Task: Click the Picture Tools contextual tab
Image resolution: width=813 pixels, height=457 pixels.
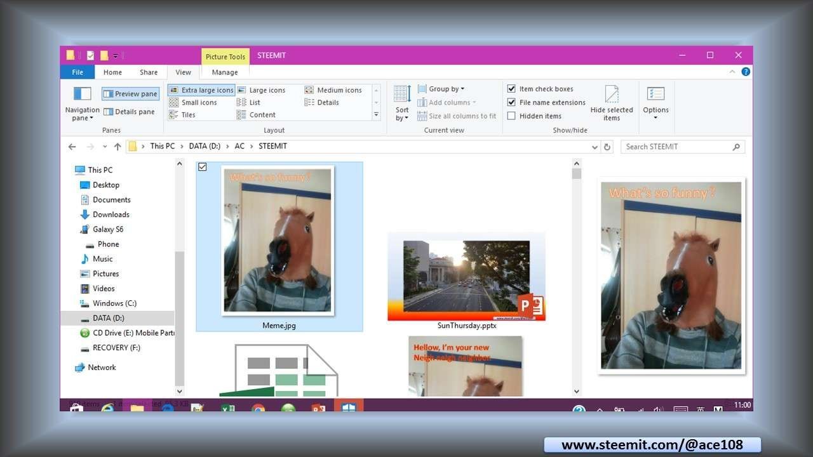Action: (225, 56)
